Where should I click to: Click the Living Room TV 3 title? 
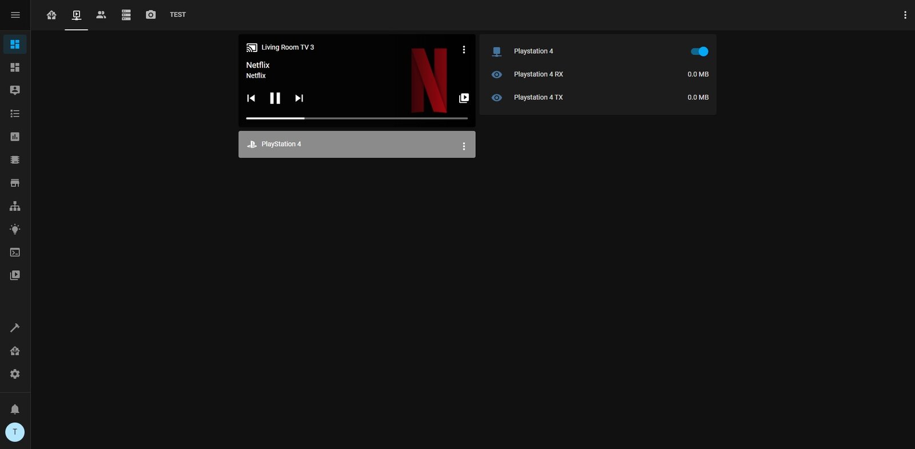[288, 47]
